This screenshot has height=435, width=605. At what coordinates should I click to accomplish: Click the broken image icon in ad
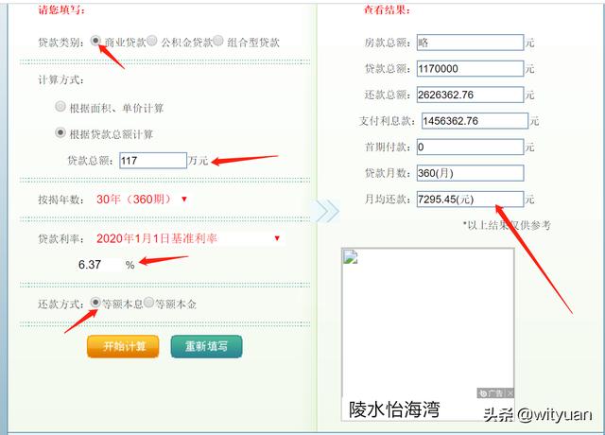[x=352, y=258]
